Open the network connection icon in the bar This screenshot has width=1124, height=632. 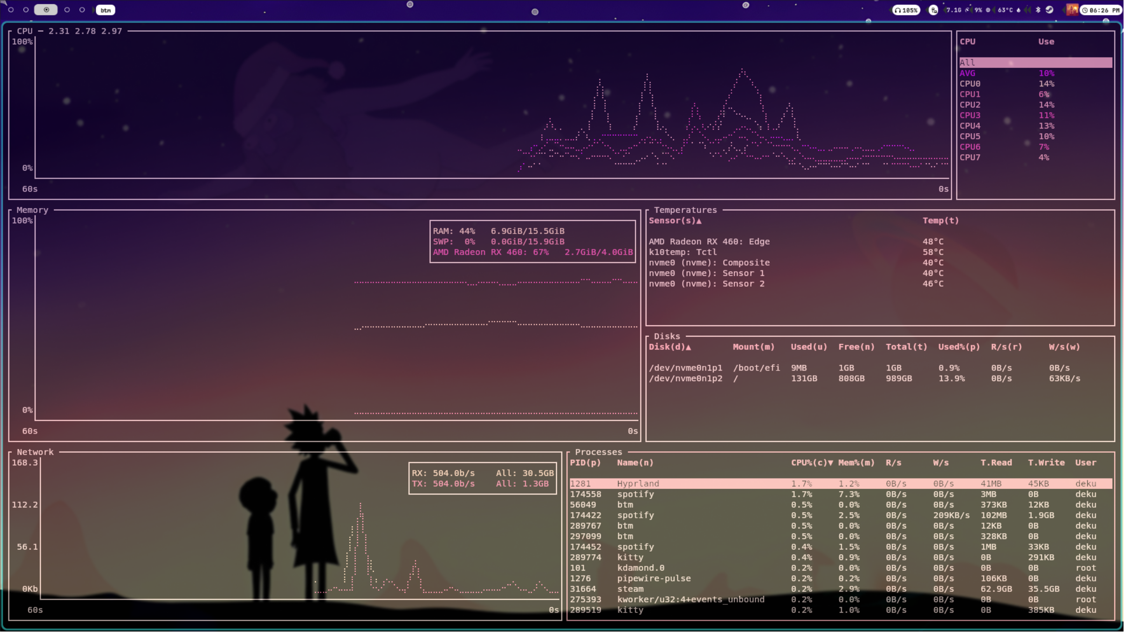[x=933, y=10]
